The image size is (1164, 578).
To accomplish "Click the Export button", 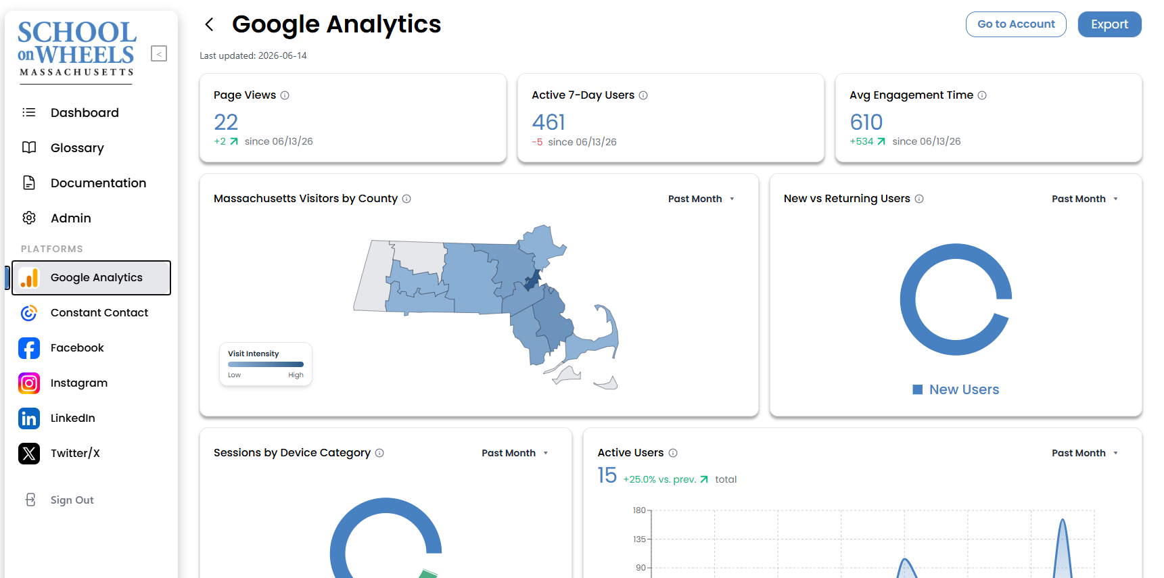I will [x=1109, y=24].
